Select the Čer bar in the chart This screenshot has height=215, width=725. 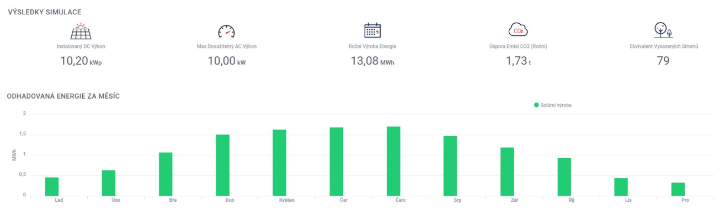click(x=337, y=162)
